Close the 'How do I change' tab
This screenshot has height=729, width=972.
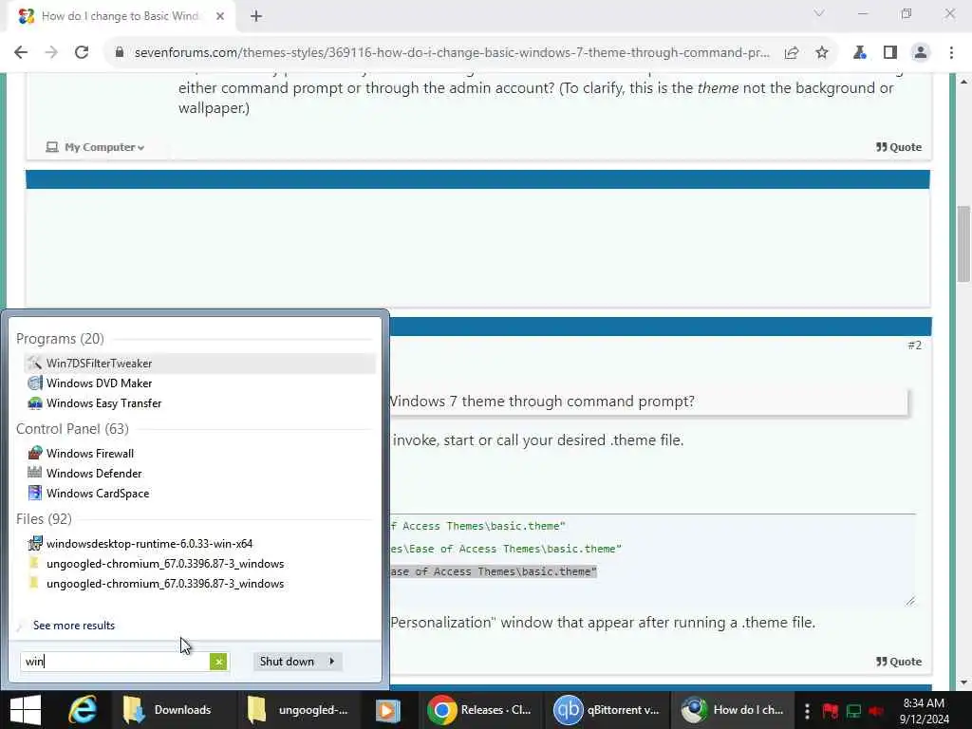click(x=220, y=16)
